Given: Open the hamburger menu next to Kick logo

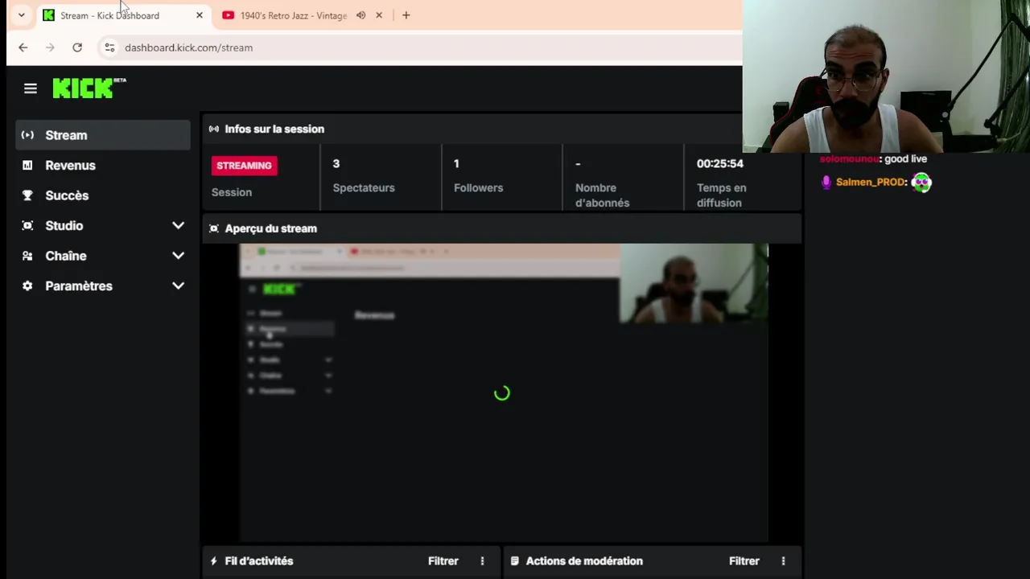Looking at the screenshot, I should tap(31, 88).
